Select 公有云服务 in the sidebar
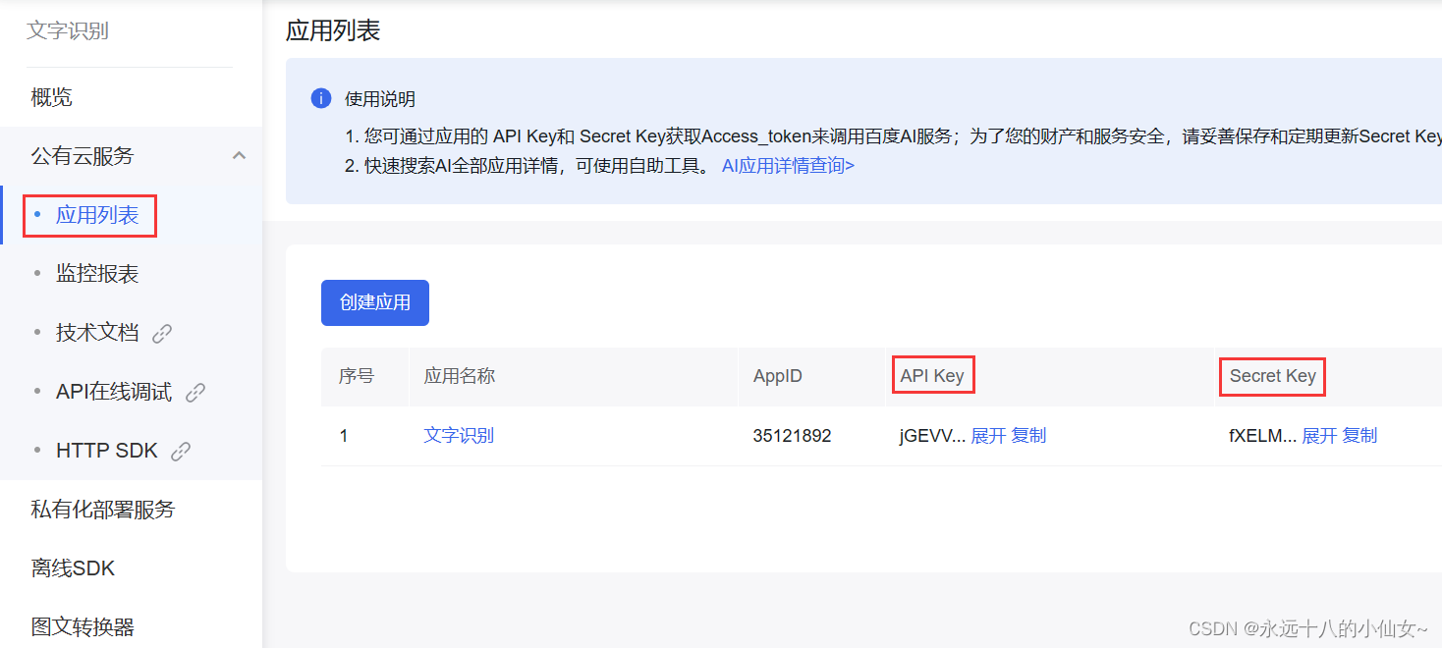The width and height of the screenshot is (1442, 648). pos(83,156)
